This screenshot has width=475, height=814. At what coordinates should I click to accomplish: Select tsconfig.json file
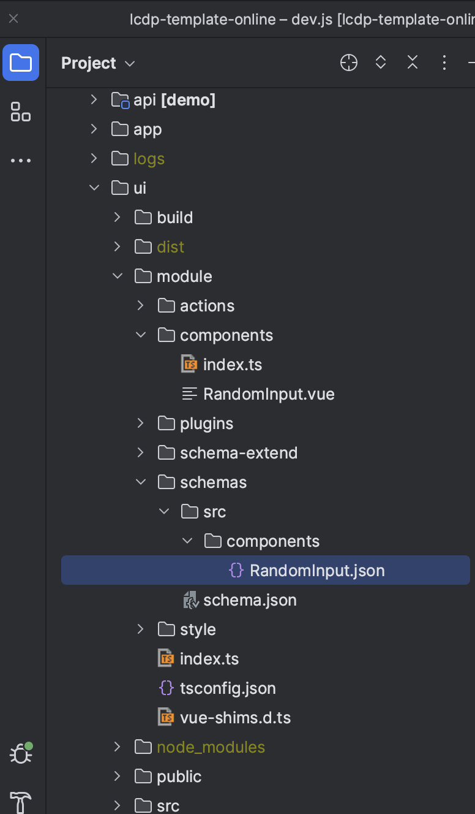[x=227, y=688]
